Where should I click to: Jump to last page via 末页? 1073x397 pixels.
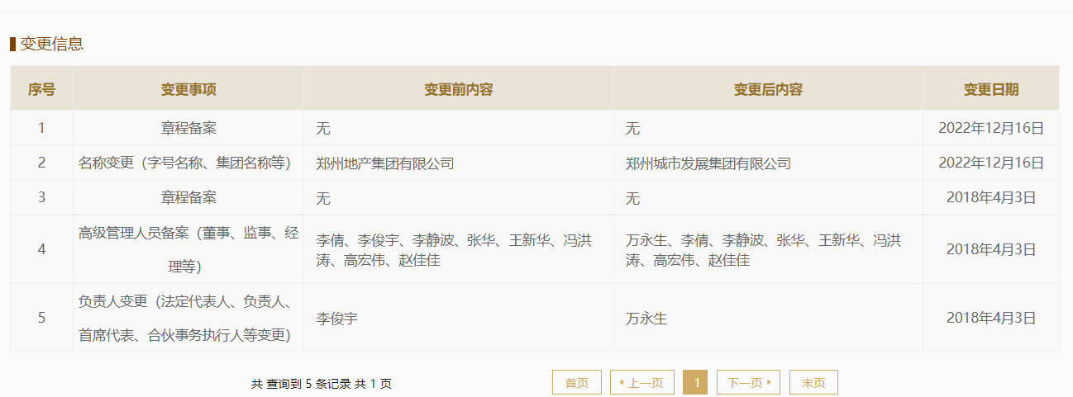click(813, 382)
